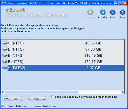The image size is (128, 109).
Task: Open the support@aidfile.com email link
Action: [45, 106]
